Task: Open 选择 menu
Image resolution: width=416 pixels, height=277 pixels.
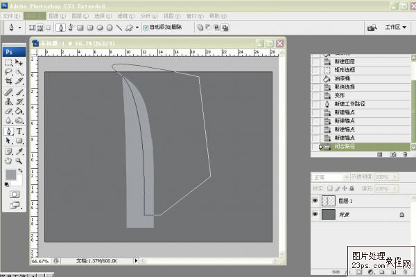Action: [103, 16]
